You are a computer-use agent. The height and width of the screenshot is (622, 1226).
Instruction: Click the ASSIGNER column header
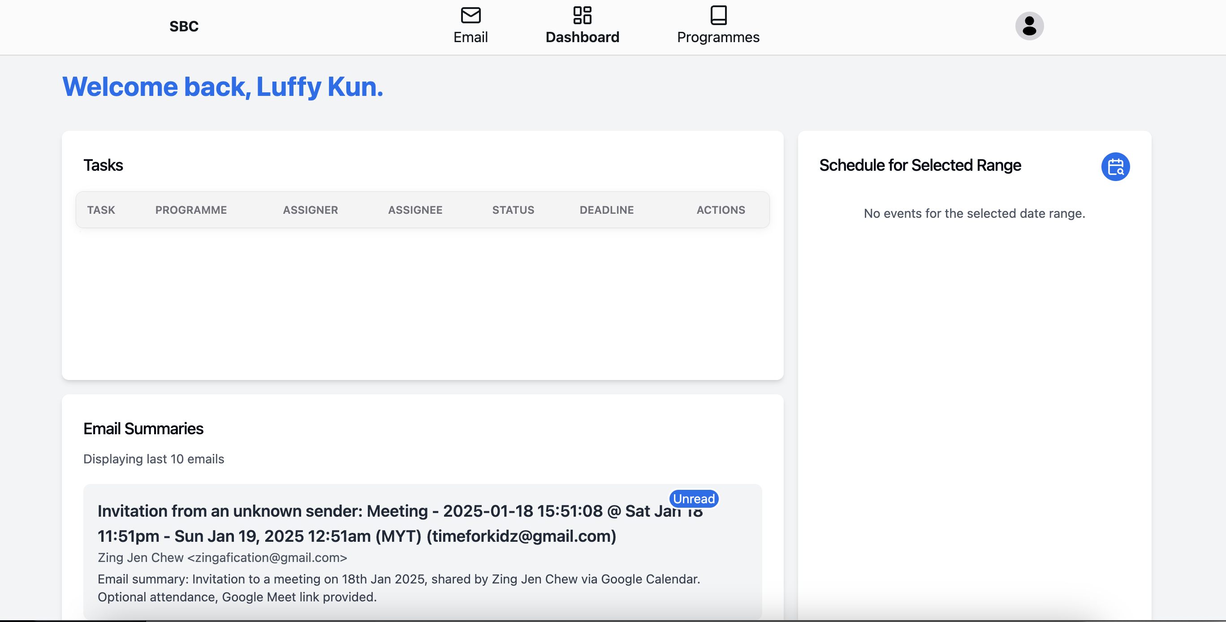(x=310, y=210)
